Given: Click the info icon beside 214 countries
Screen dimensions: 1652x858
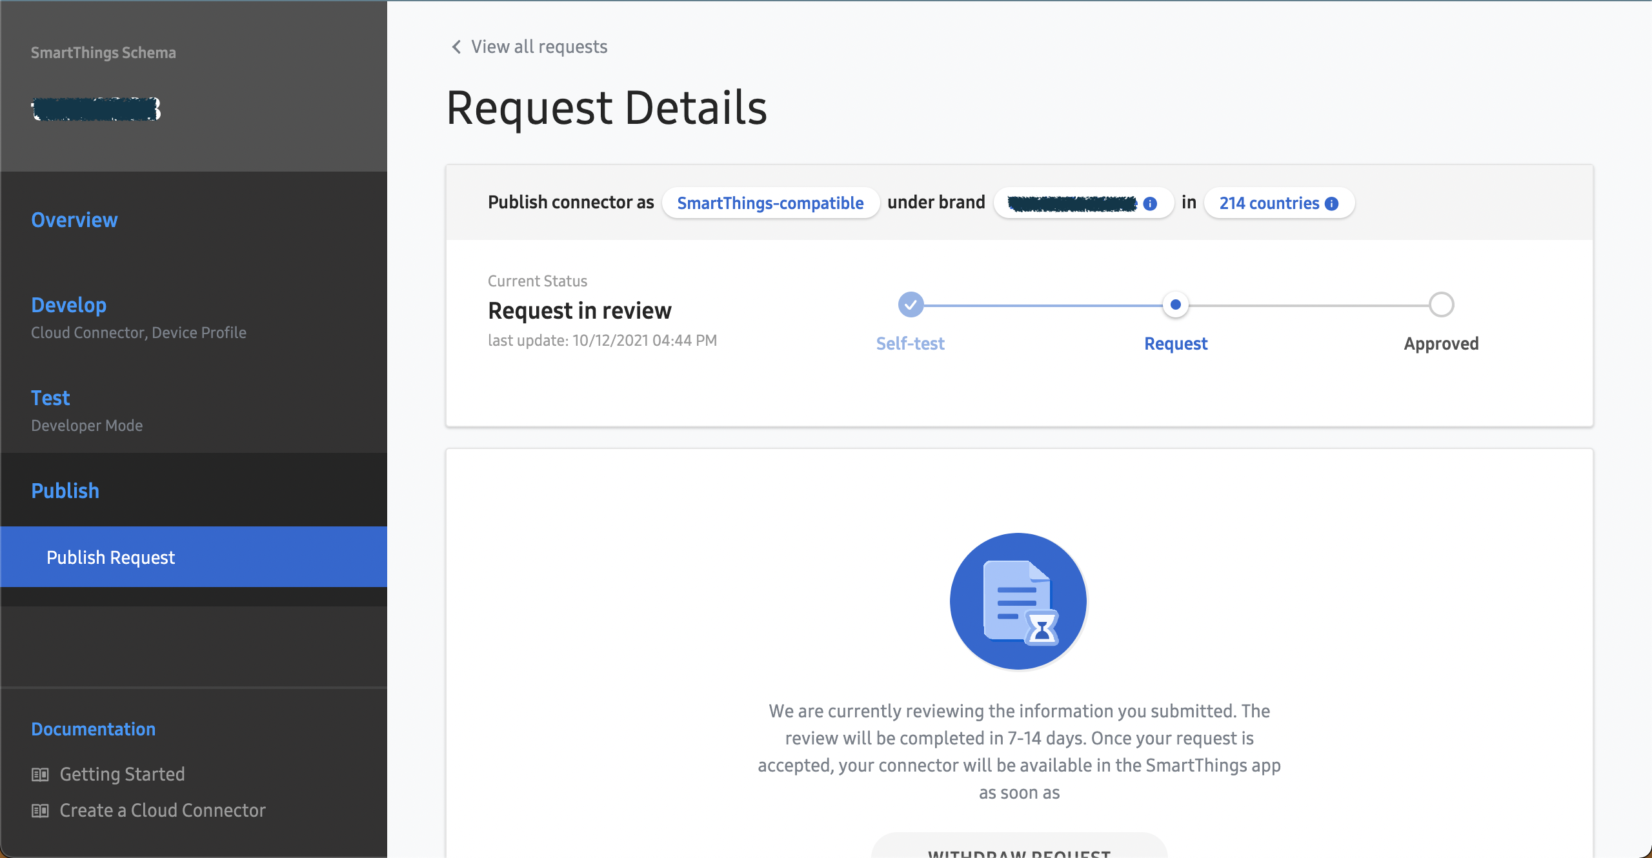Looking at the screenshot, I should point(1331,203).
